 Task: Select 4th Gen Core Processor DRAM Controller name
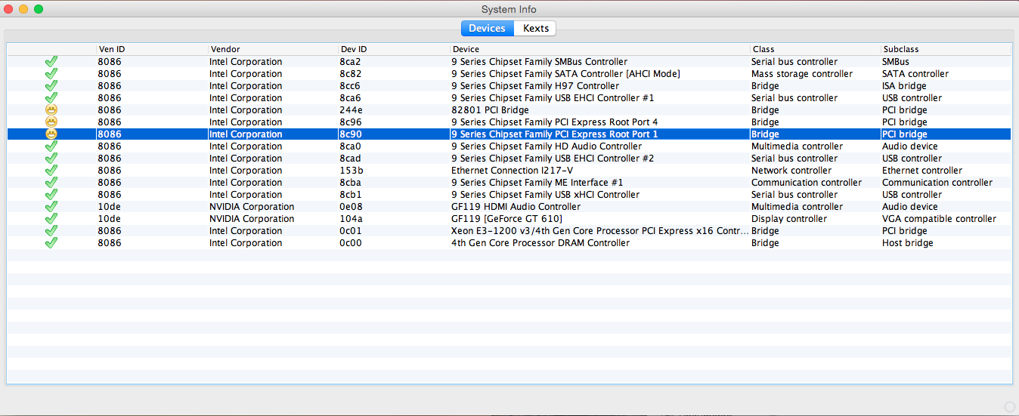point(540,243)
